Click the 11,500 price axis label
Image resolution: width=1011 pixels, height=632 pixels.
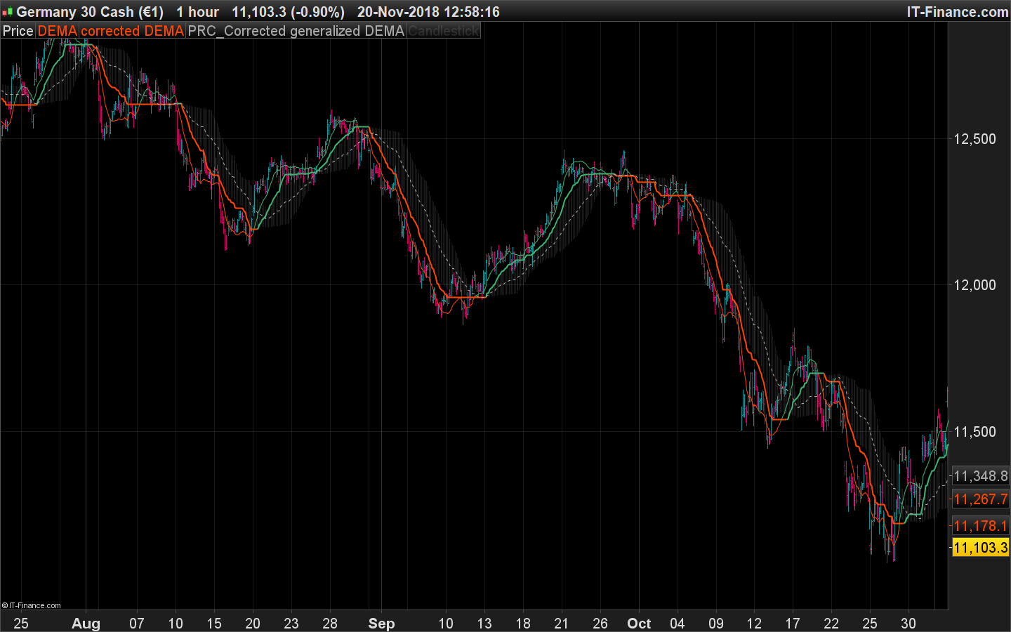pyautogui.click(x=974, y=432)
